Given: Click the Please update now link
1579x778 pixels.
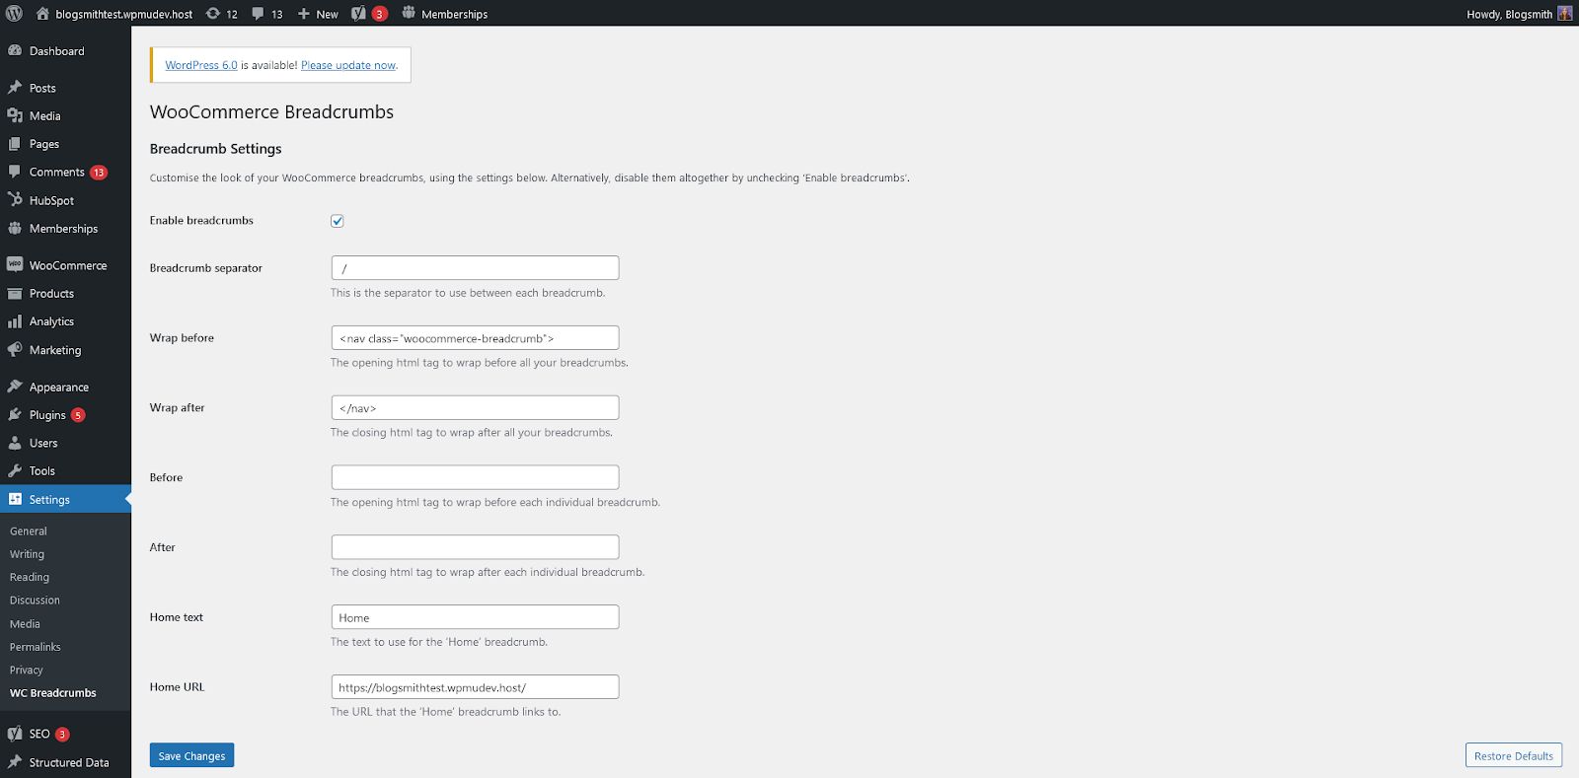Looking at the screenshot, I should click(x=348, y=65).
